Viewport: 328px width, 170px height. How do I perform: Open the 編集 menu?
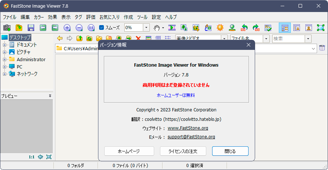point(25,17)
